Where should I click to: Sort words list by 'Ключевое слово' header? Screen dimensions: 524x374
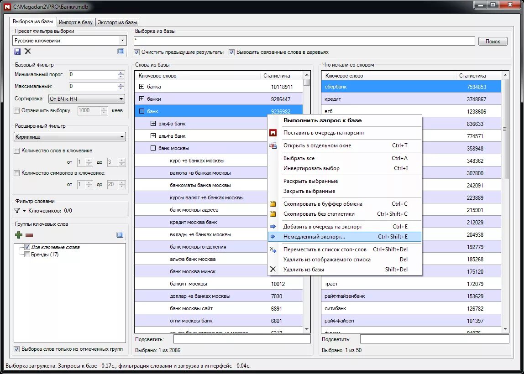(198, 76)
